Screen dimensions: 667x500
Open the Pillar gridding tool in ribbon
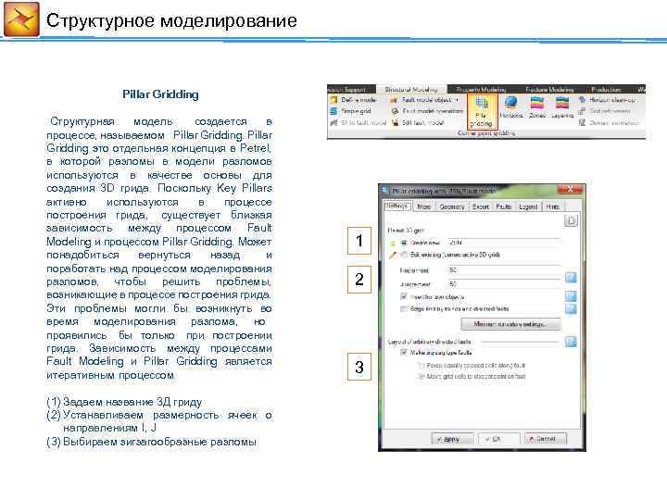[x=482, y=111]
